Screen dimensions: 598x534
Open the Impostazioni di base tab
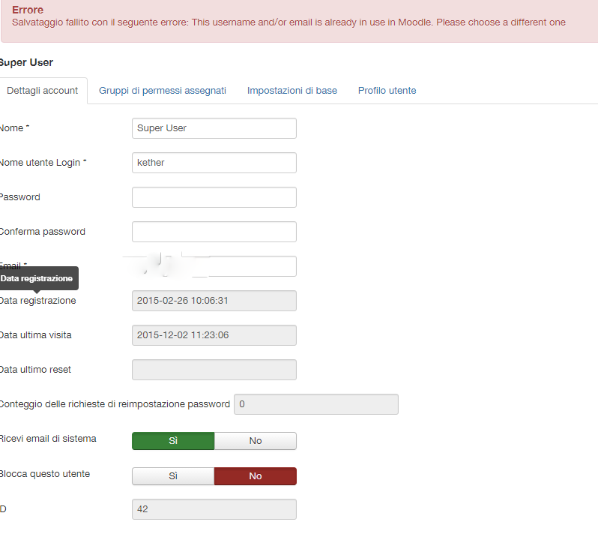click(292, 91)
